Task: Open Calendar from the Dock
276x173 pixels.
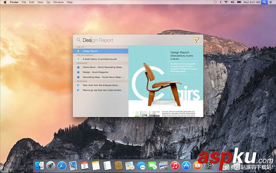Action: click(x=84, y=166)
